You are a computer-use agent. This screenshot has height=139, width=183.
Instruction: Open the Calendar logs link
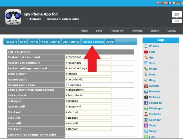coord(155,120)
